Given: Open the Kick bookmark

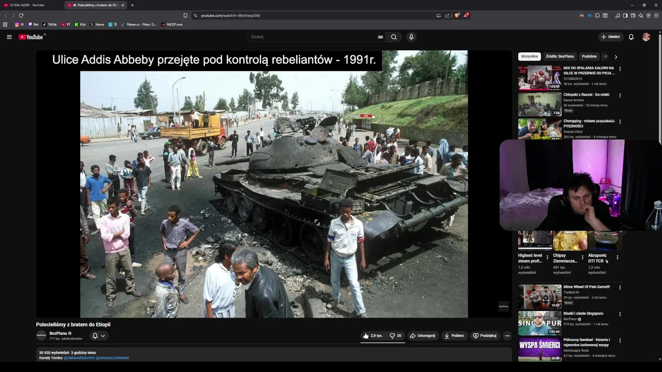Looking at the screenshot, I should pyautogui.click(x=80, y=24).
